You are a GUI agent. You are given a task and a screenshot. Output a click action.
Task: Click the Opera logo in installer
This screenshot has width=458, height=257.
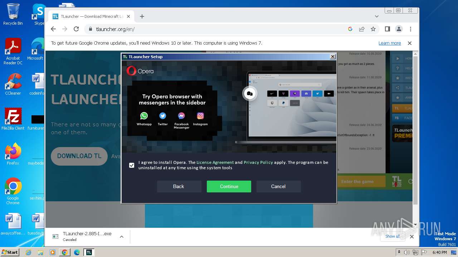pos(140,71)
